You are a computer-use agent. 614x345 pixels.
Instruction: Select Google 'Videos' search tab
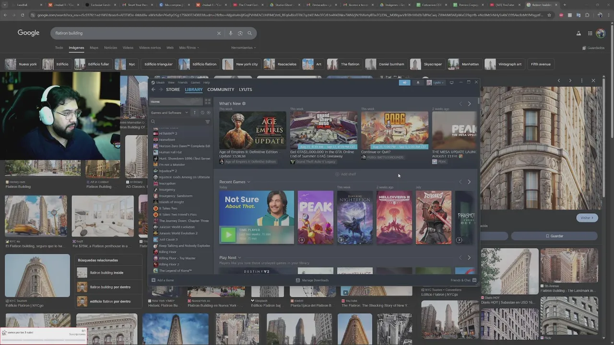[128, 48]
